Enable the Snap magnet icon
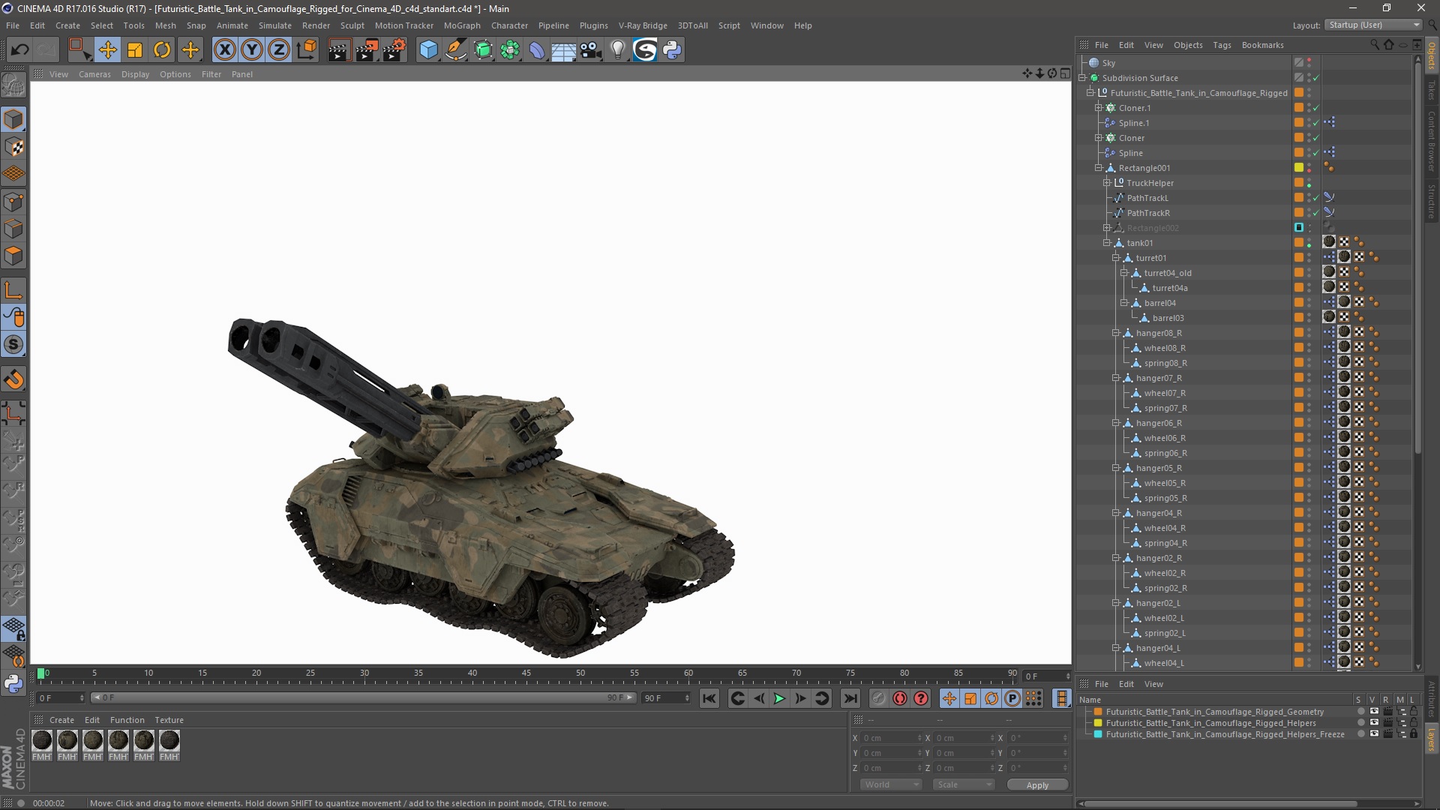 coord(13,379)
